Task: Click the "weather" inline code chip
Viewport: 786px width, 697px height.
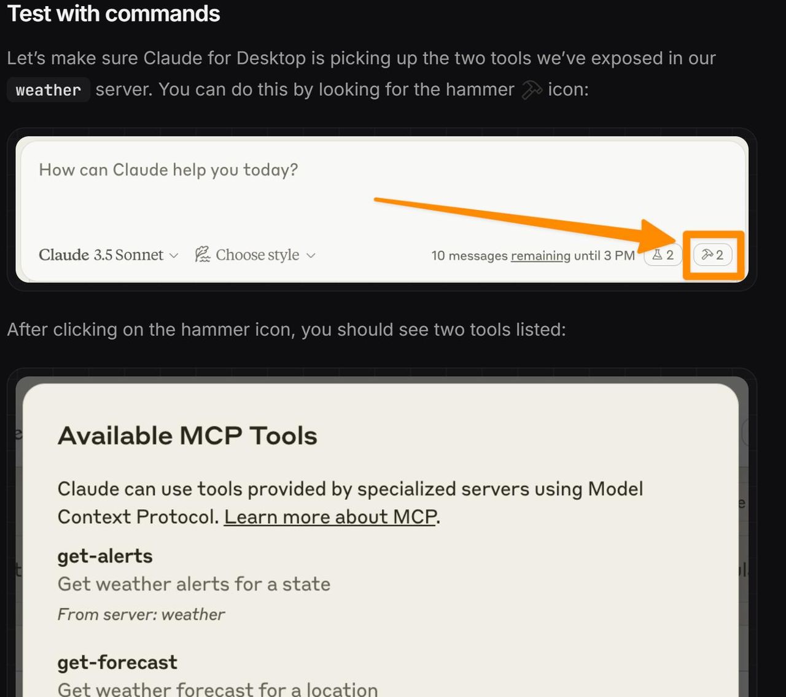Action: (x=49, y=90)
